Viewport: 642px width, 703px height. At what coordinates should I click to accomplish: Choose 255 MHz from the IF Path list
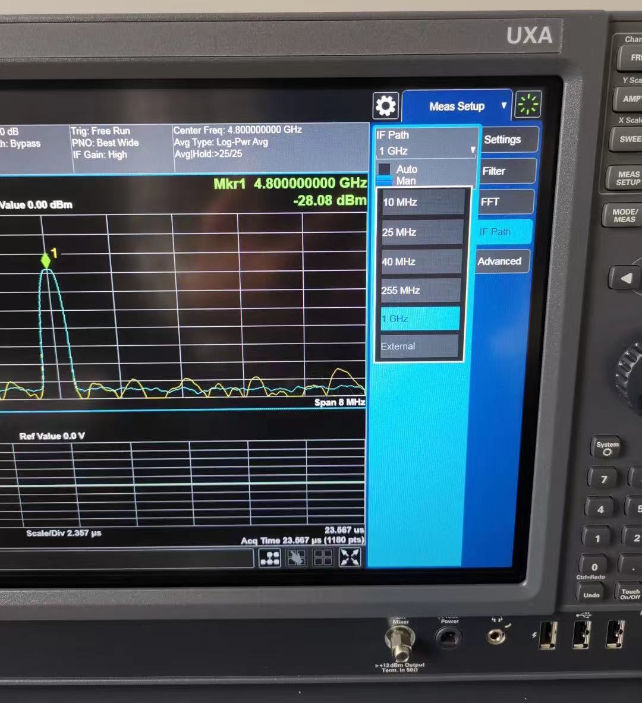click(421, 290)
